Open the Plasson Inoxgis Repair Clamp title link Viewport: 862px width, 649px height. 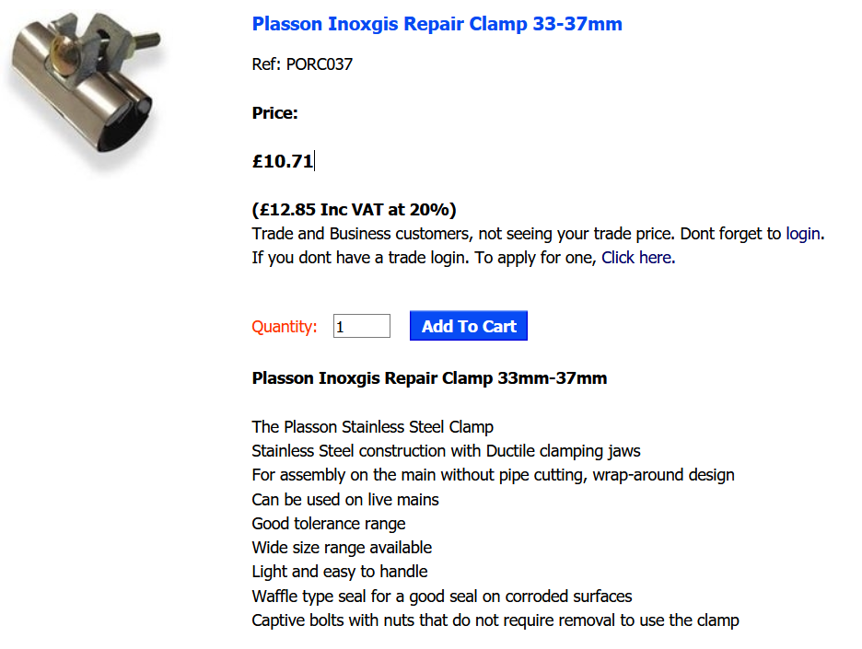437,23
